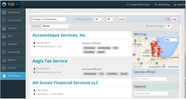Click the Nasser Afzali contact name

(x=43, y=43)
